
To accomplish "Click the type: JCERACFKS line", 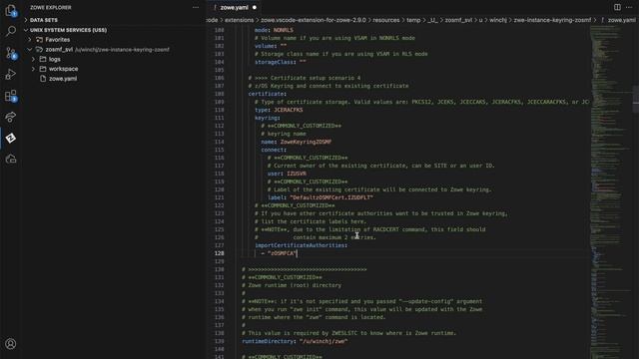I will 279,110.
